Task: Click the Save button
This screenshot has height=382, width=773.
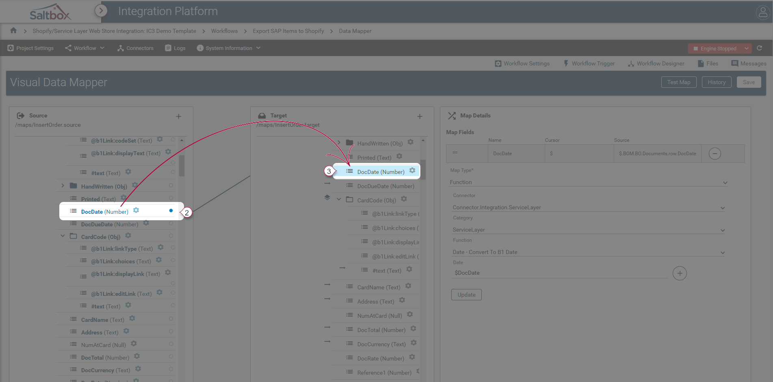Action: [x=749, y=82]
